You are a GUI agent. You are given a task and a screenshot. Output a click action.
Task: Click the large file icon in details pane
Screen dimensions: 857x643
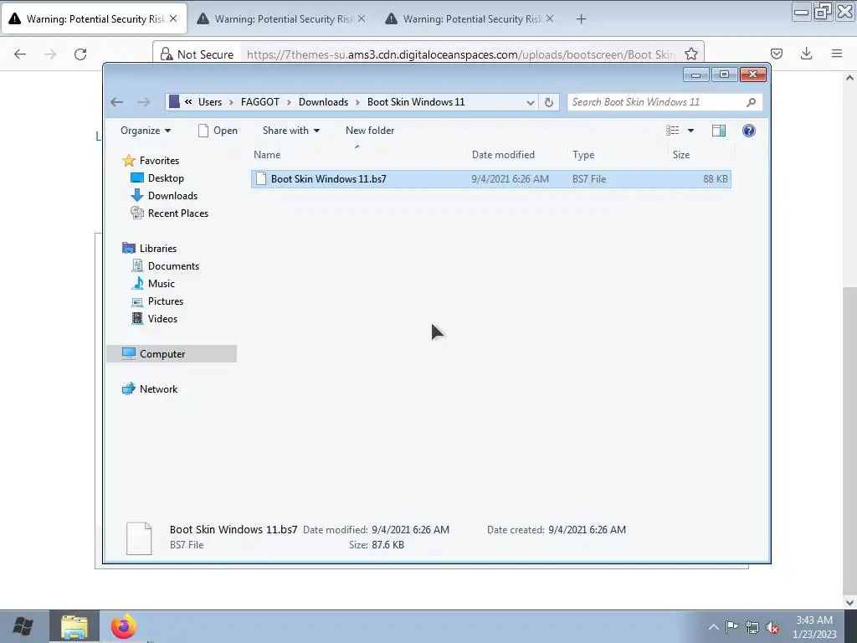tap(139, 538)
